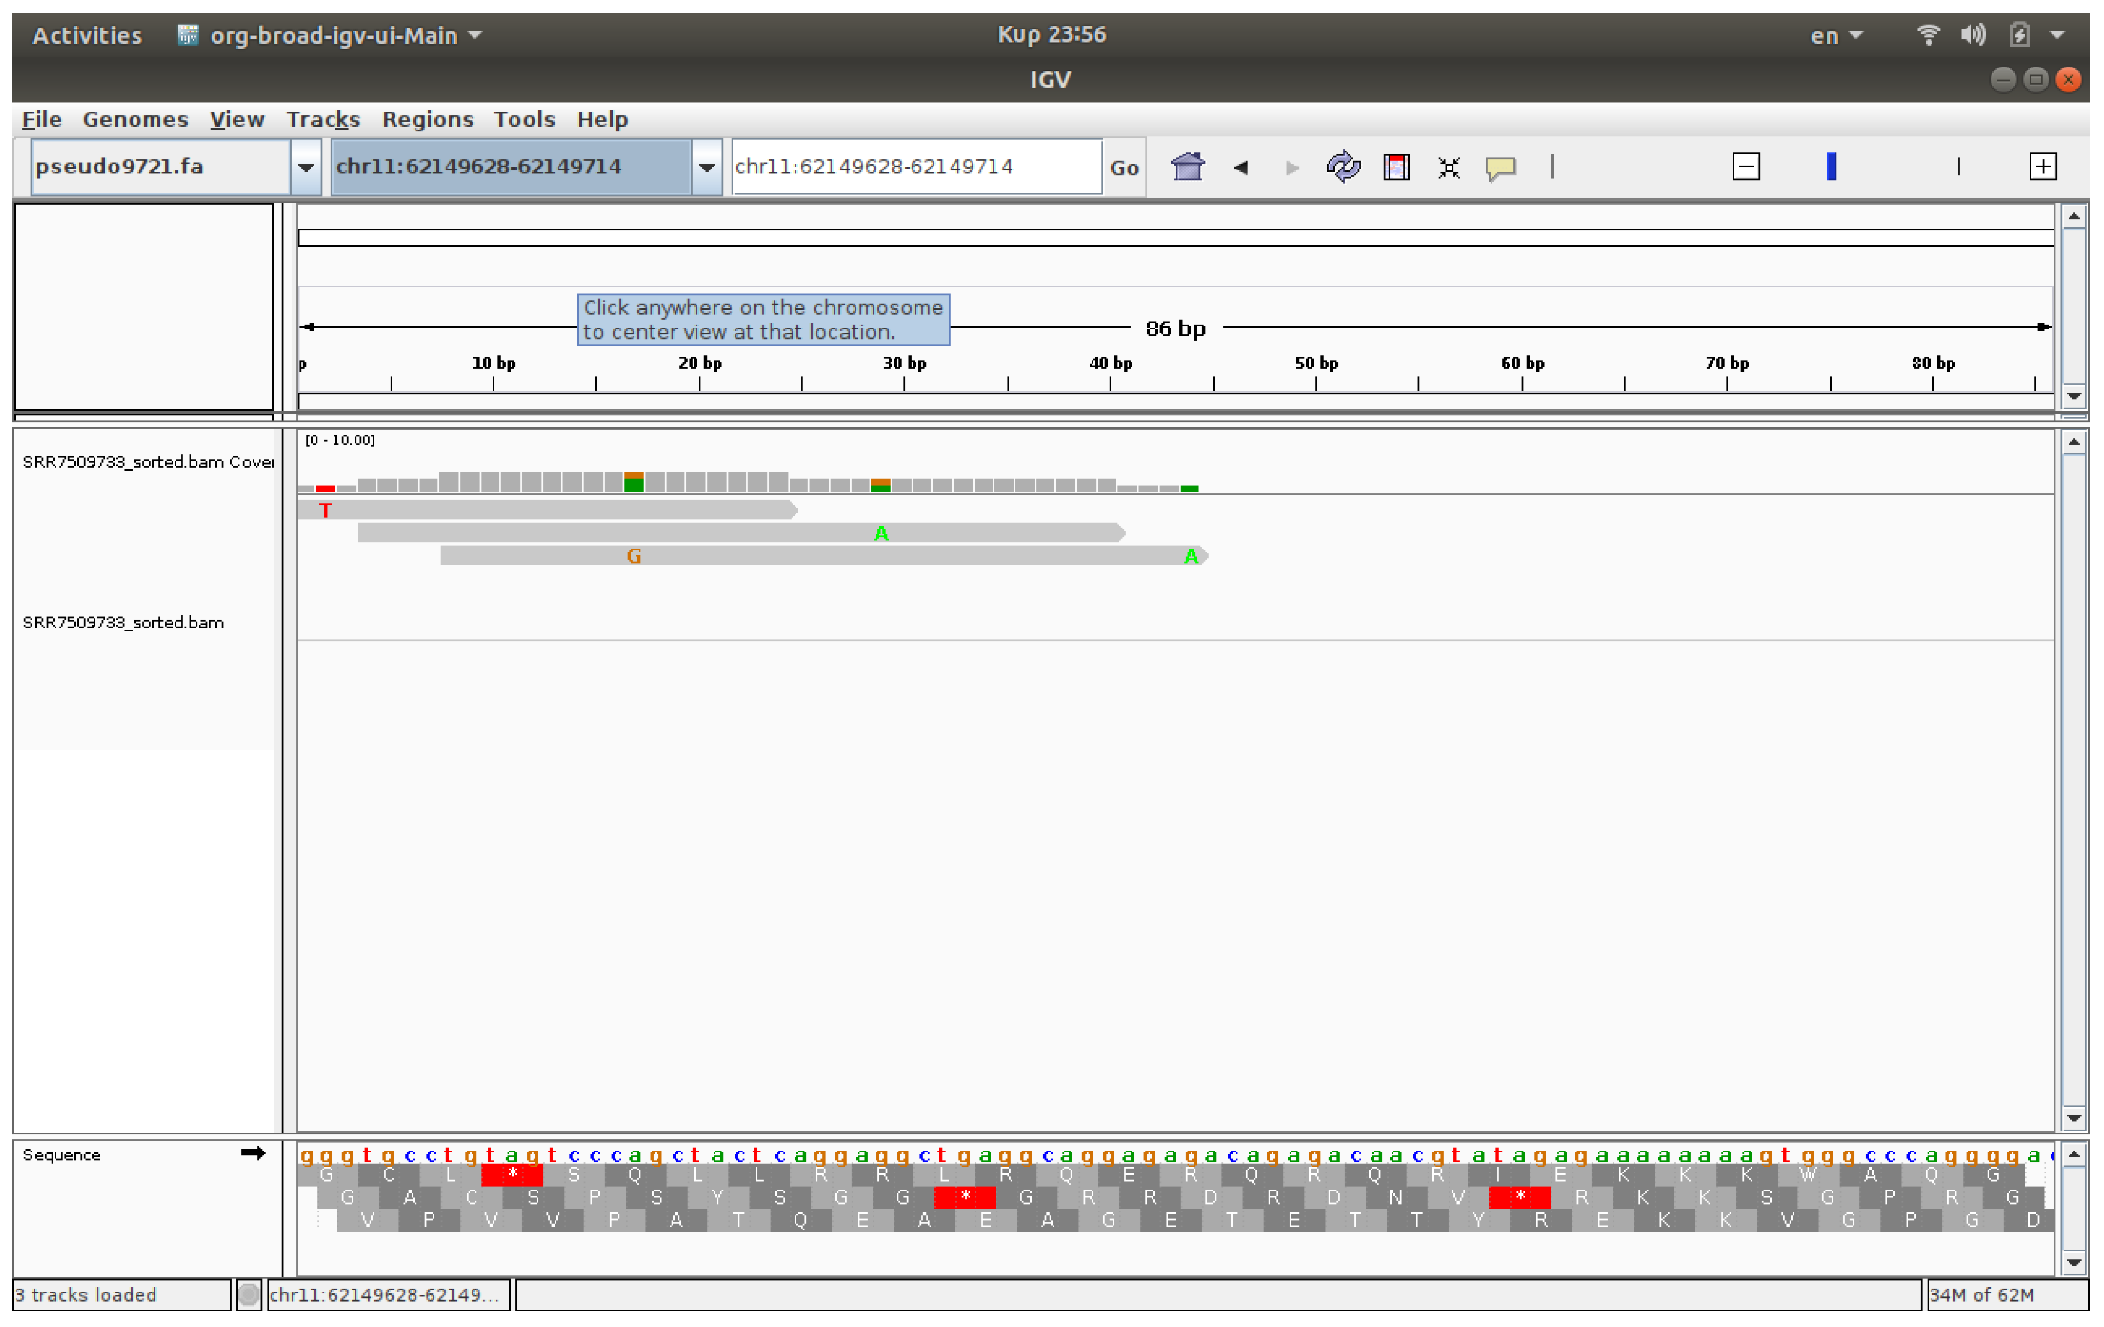Open Activities in the top bar
Viewport: 2104px width, 1327px height.
(86, 36)
